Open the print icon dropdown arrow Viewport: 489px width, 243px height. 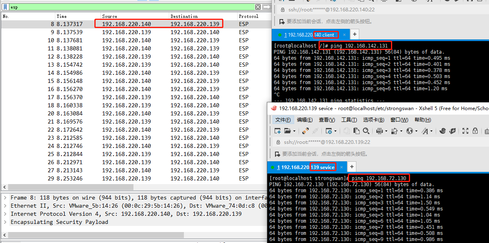tap(386, 131)
